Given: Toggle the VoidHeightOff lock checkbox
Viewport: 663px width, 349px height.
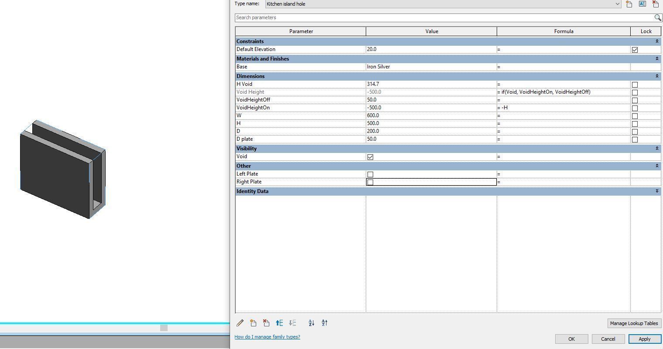Looking at the screenshot, I should point(635,100).
